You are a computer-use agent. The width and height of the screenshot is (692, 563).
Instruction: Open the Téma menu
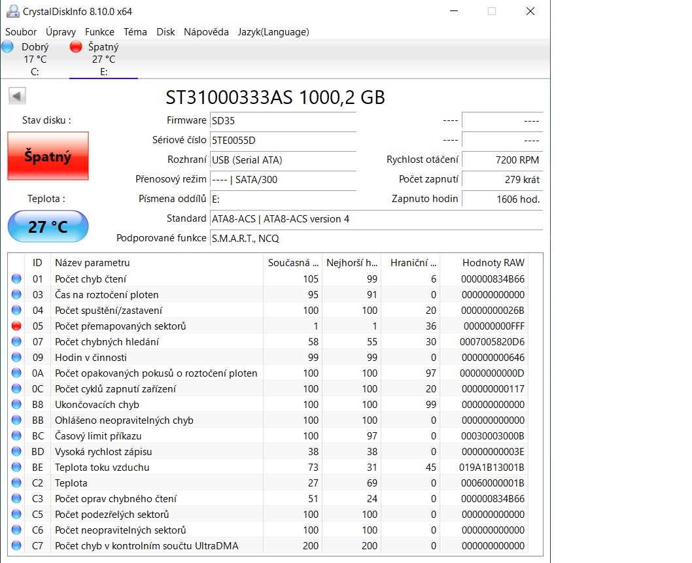[135, 32]
